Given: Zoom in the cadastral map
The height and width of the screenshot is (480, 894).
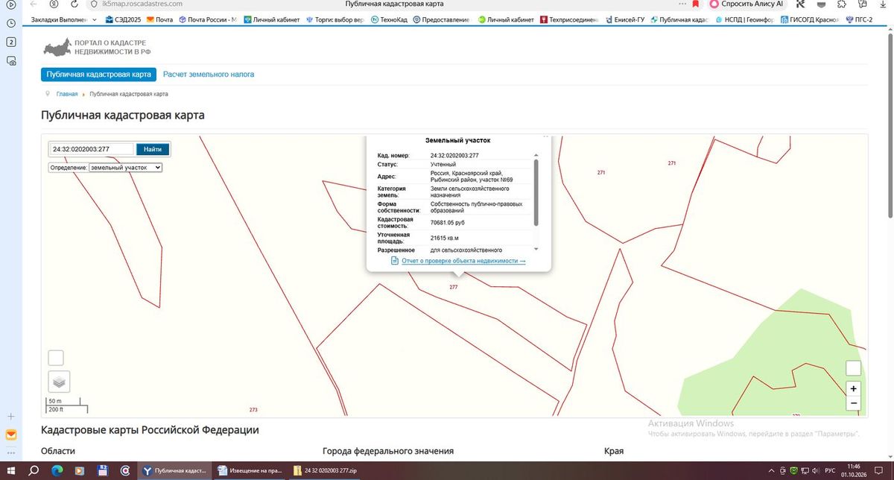Looking at the screenshot, I should 854,388.
